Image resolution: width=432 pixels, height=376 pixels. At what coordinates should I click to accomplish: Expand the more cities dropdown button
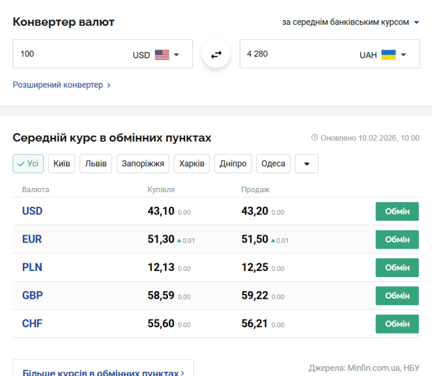coord(307,164)
